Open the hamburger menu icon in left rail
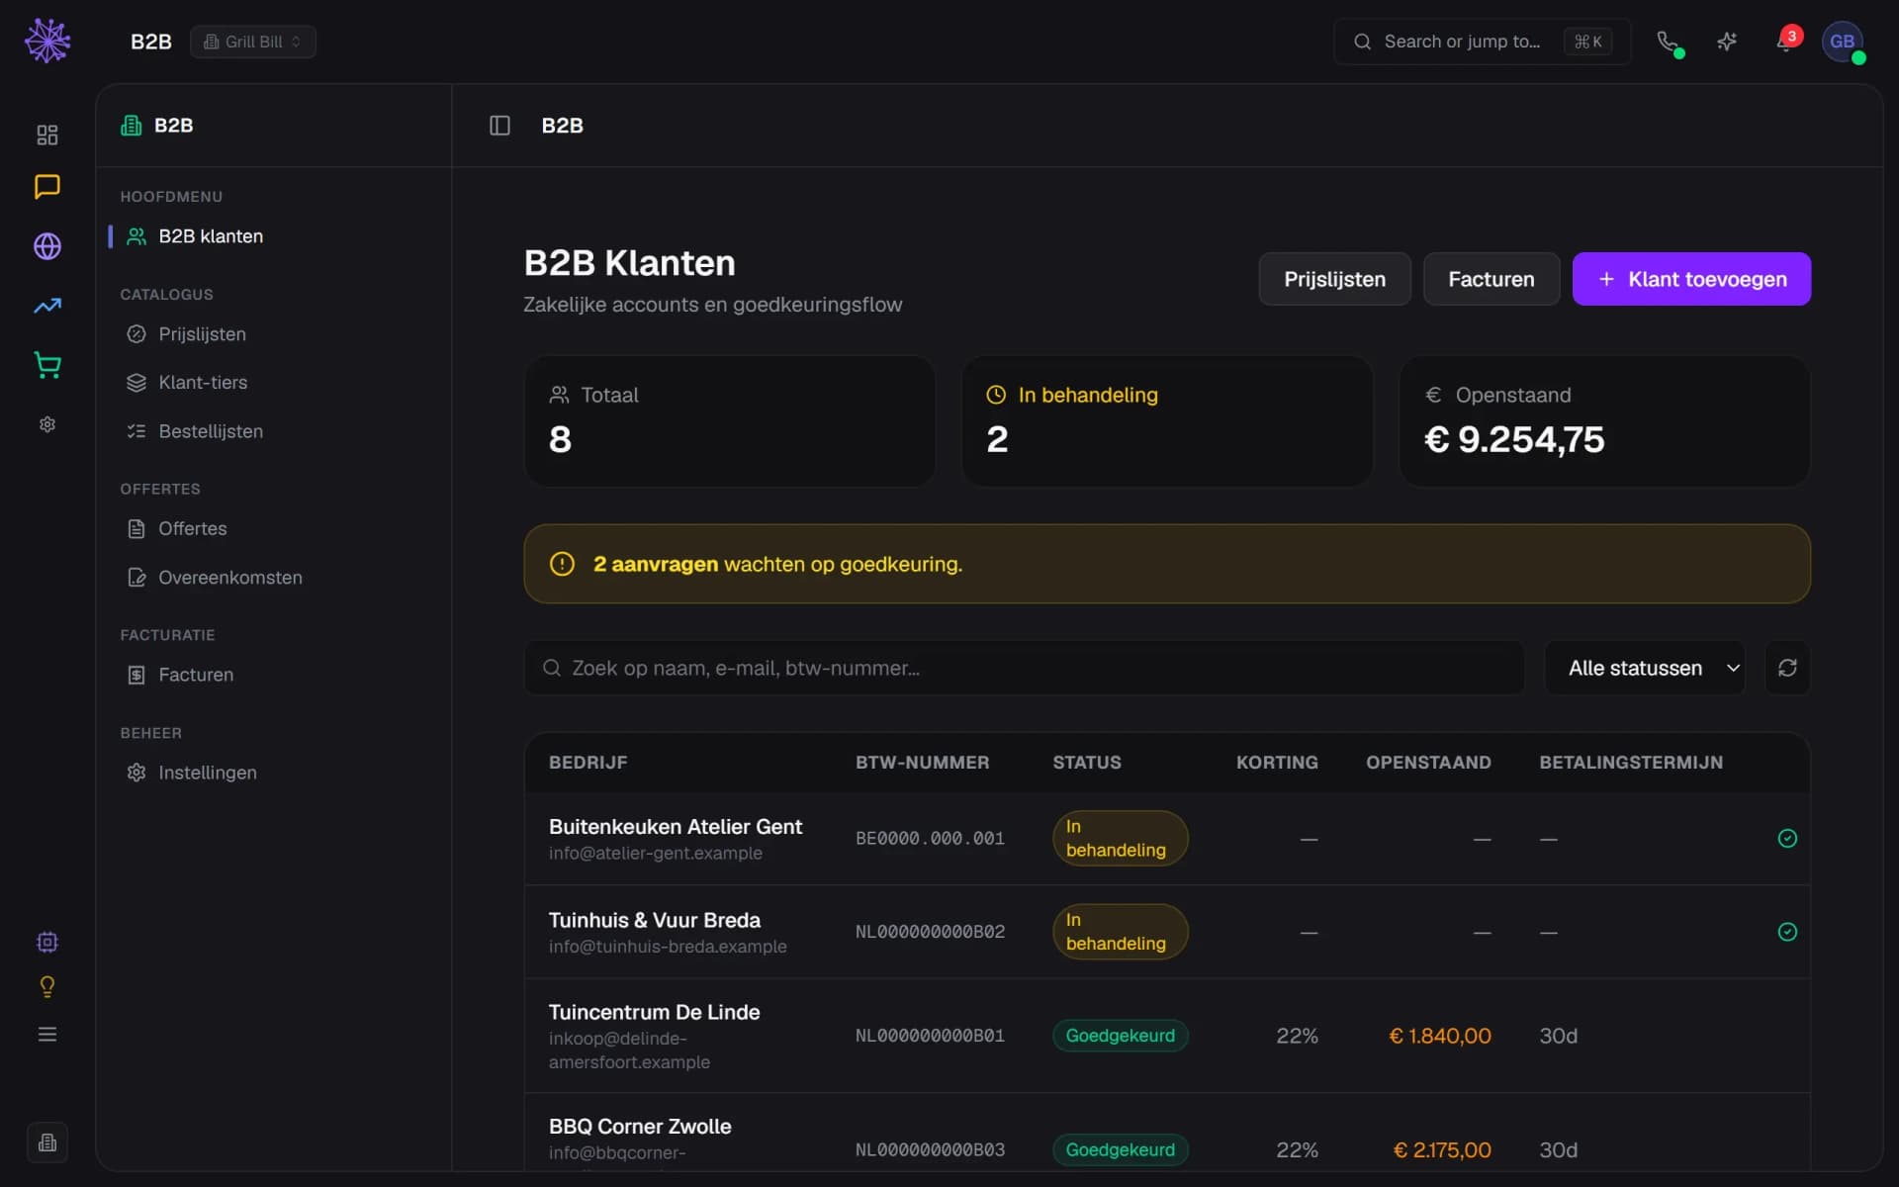 click(46, 1034)
